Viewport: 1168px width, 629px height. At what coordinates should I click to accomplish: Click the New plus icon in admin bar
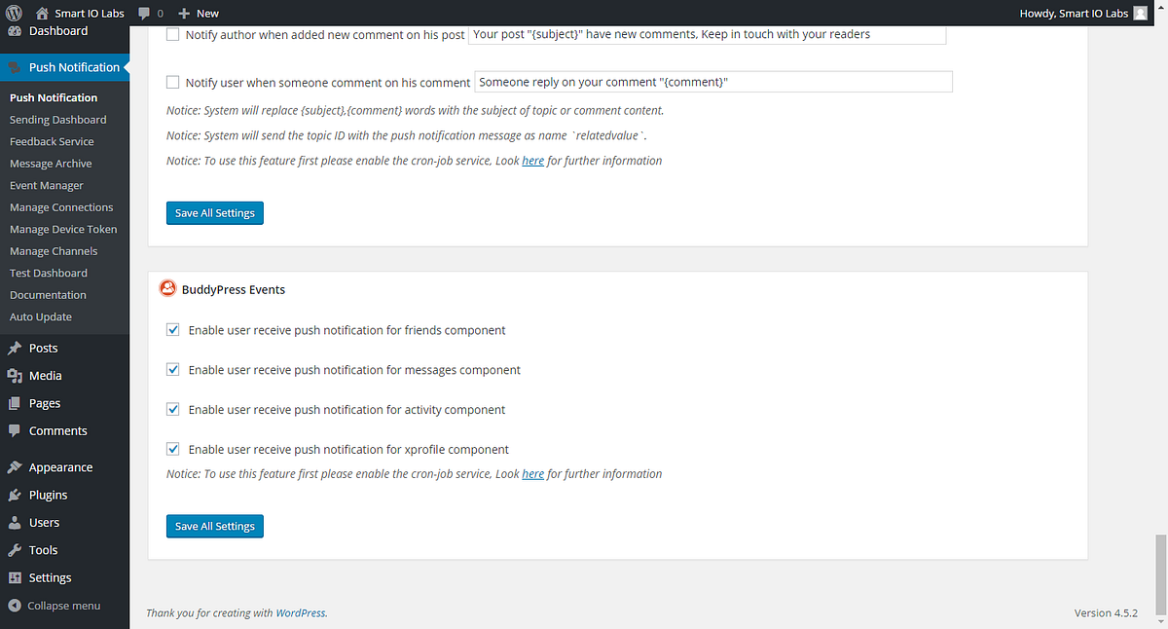click(185, 13)
